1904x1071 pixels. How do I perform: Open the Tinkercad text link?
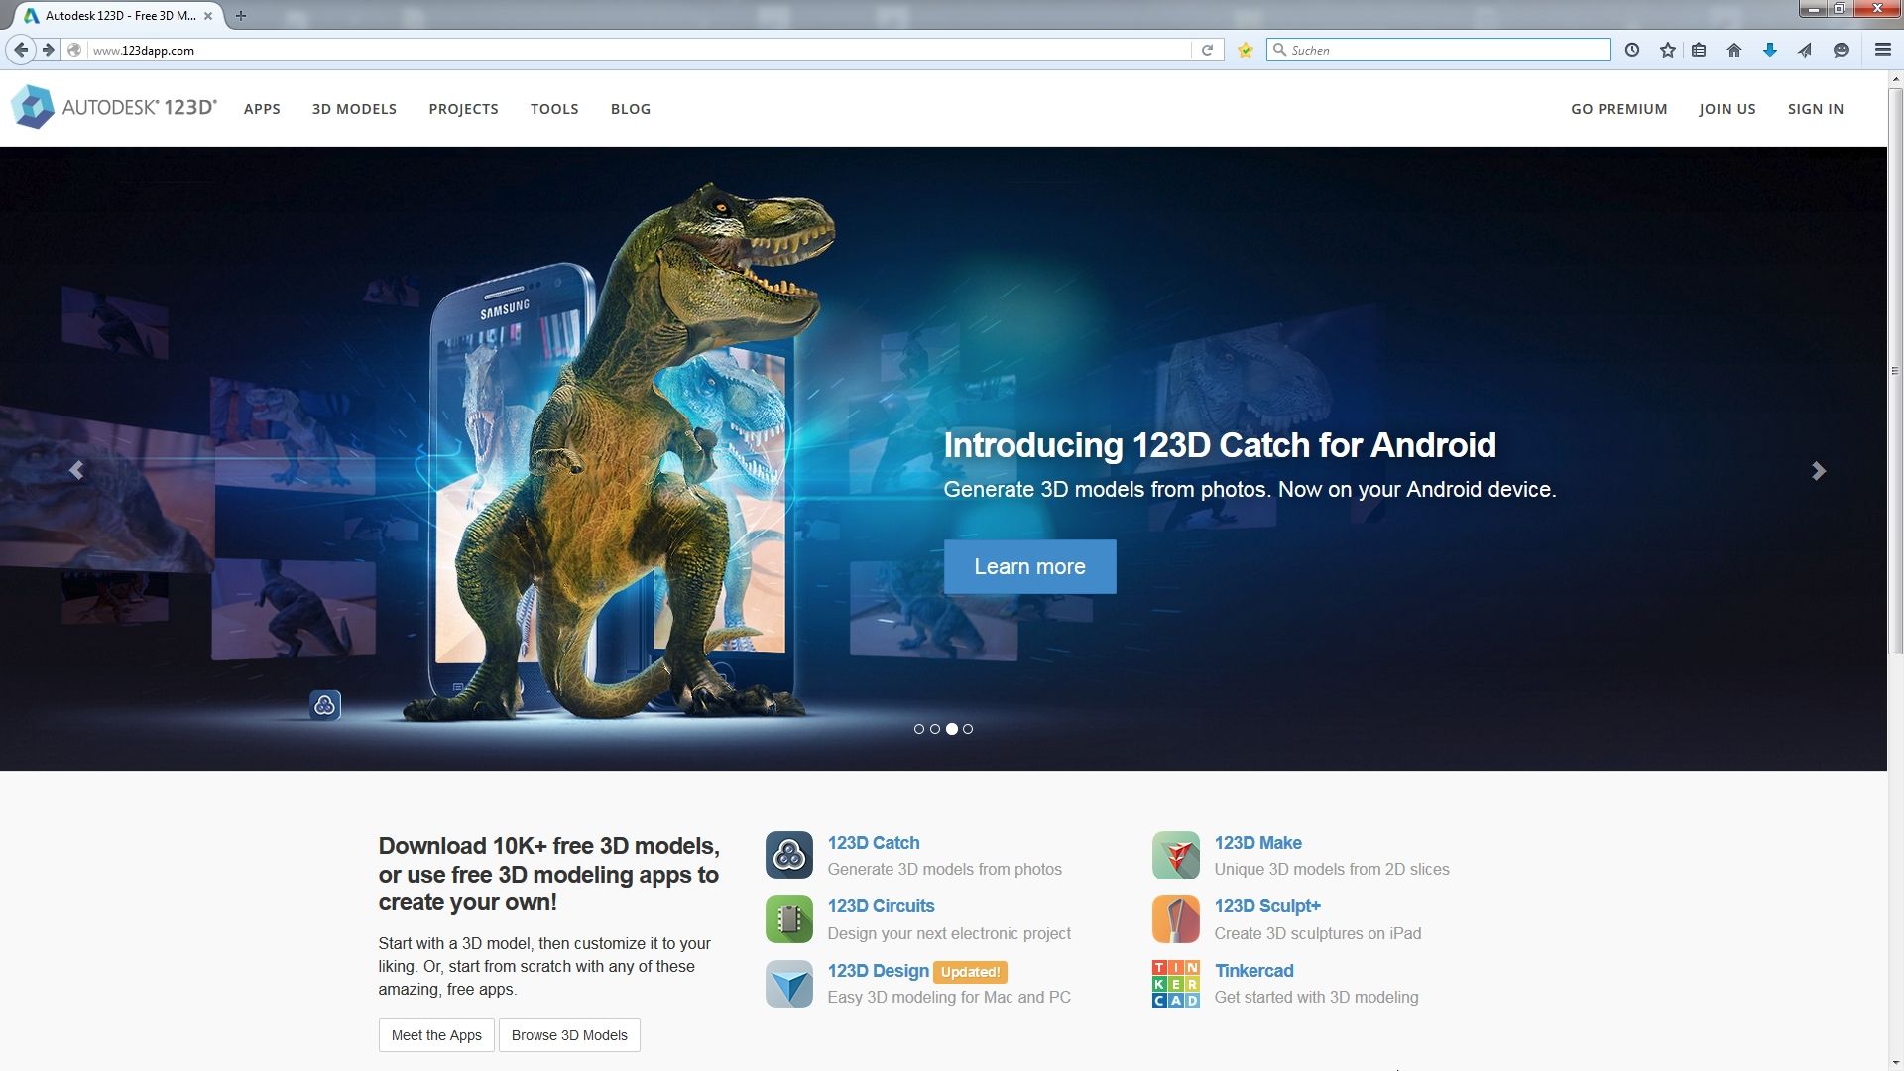point(1253,971)
